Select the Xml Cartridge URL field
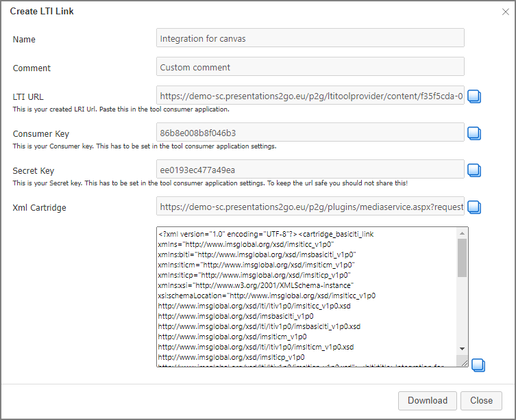The width and height of the screenshot is (516, 420). tap(310, 206)
